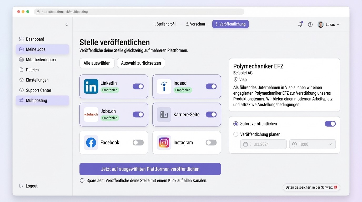Expand the Lukas user menu chevron

point(338,24)
